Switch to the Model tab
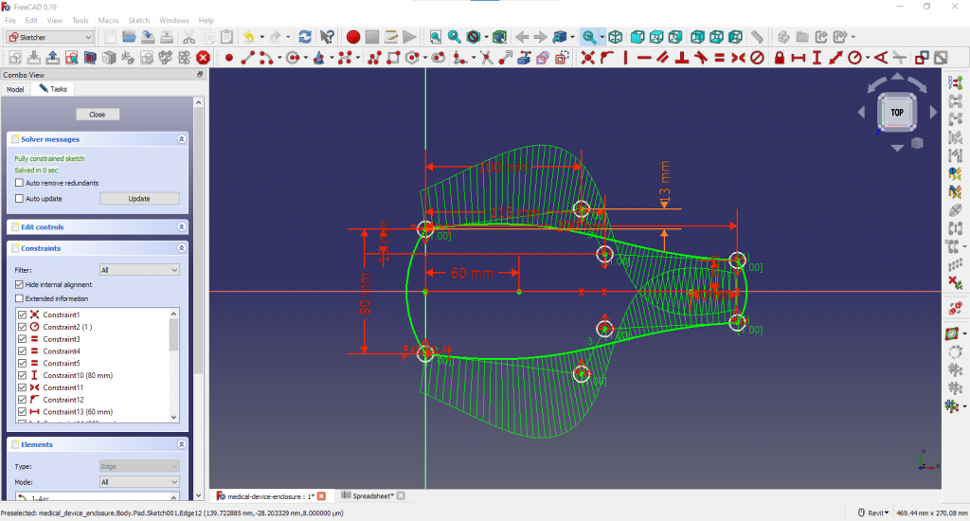Image resolution: width=970 pixels, height=521 pixels. 15,89
